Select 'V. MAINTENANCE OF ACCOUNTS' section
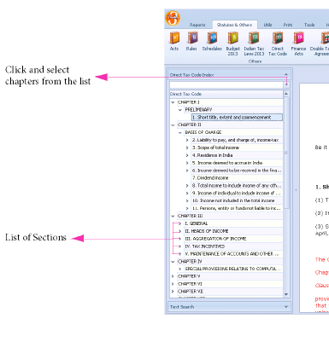Viewport: 329px width, 359px height. [x=233, y=254]
